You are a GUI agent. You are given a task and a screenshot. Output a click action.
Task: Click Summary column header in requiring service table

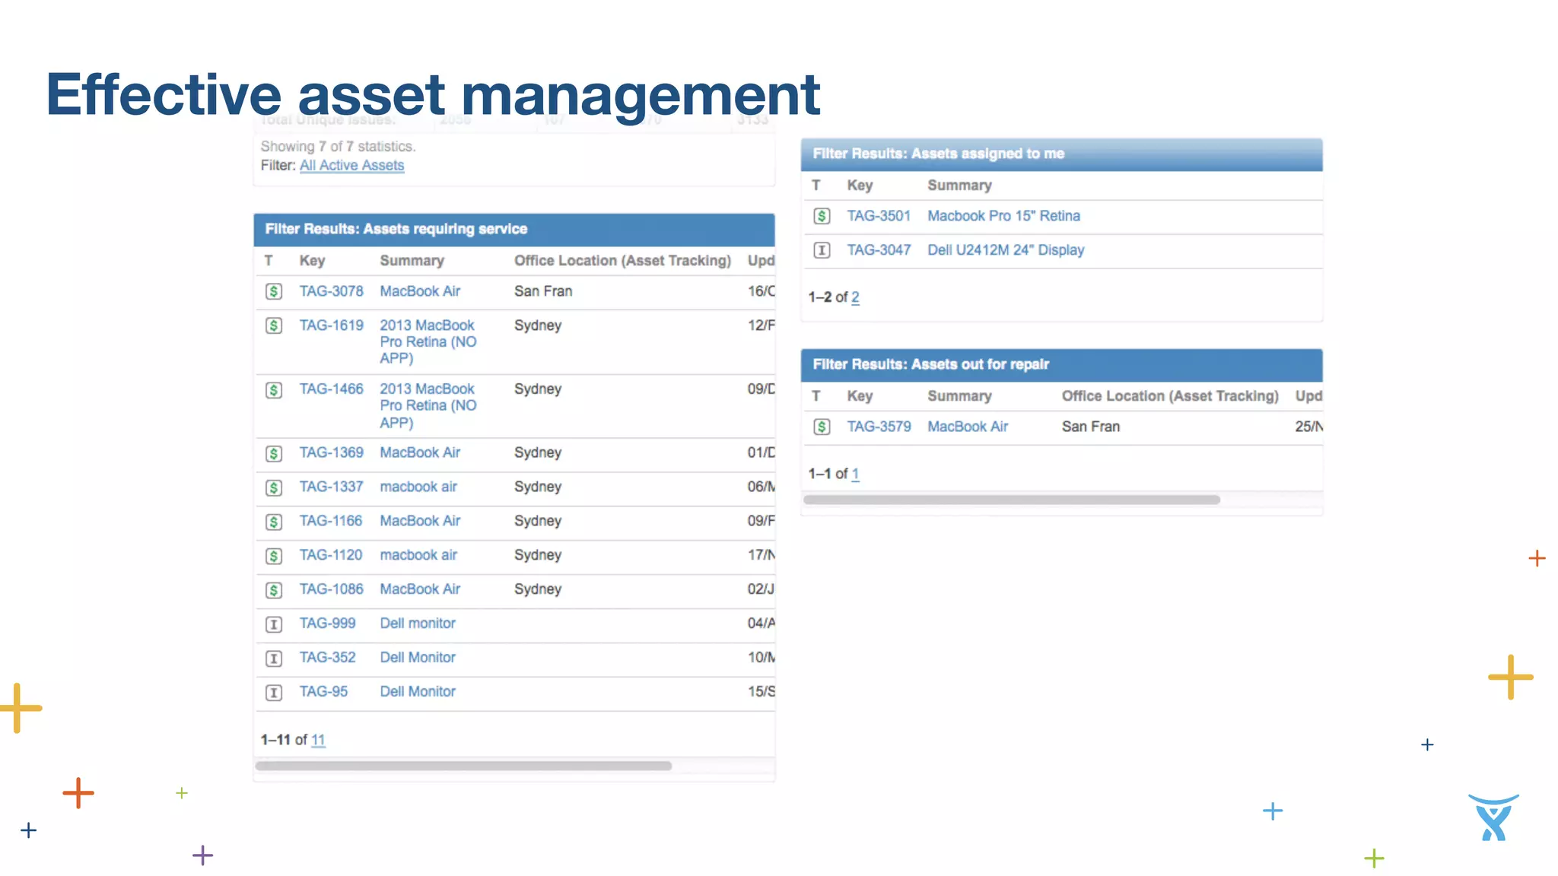[412, 261]
